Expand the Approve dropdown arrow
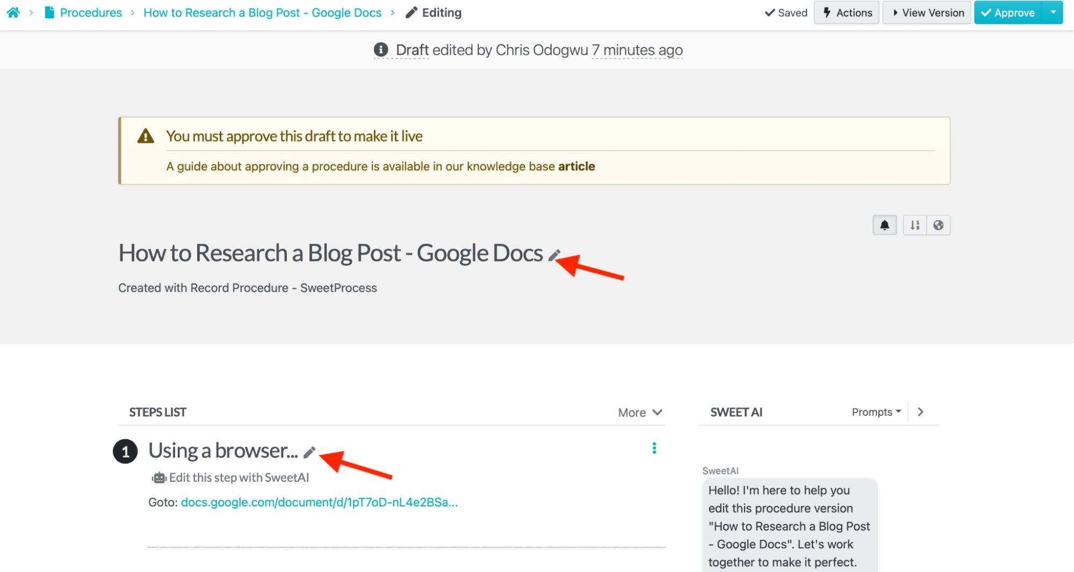1074x572 pixels. click(1053, 12)
